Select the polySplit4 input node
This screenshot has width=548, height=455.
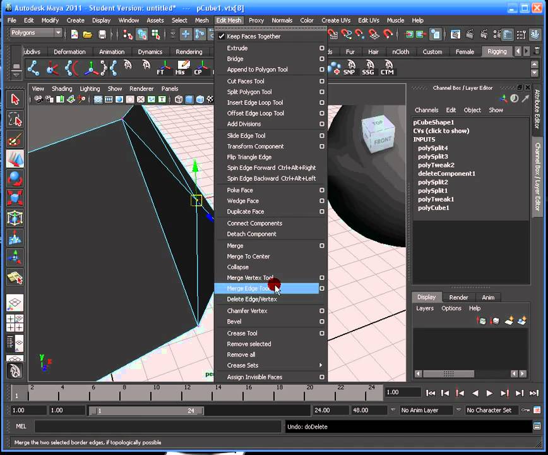tap(432, 148)
